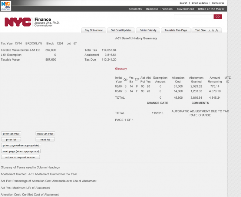
Task: Click the red GO button
Action: 218,17
